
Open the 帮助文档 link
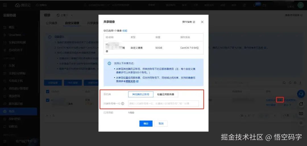tap(132, 81)
